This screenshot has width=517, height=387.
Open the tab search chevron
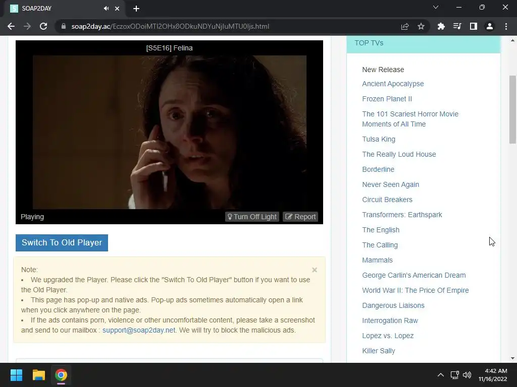tap(436, 7)
